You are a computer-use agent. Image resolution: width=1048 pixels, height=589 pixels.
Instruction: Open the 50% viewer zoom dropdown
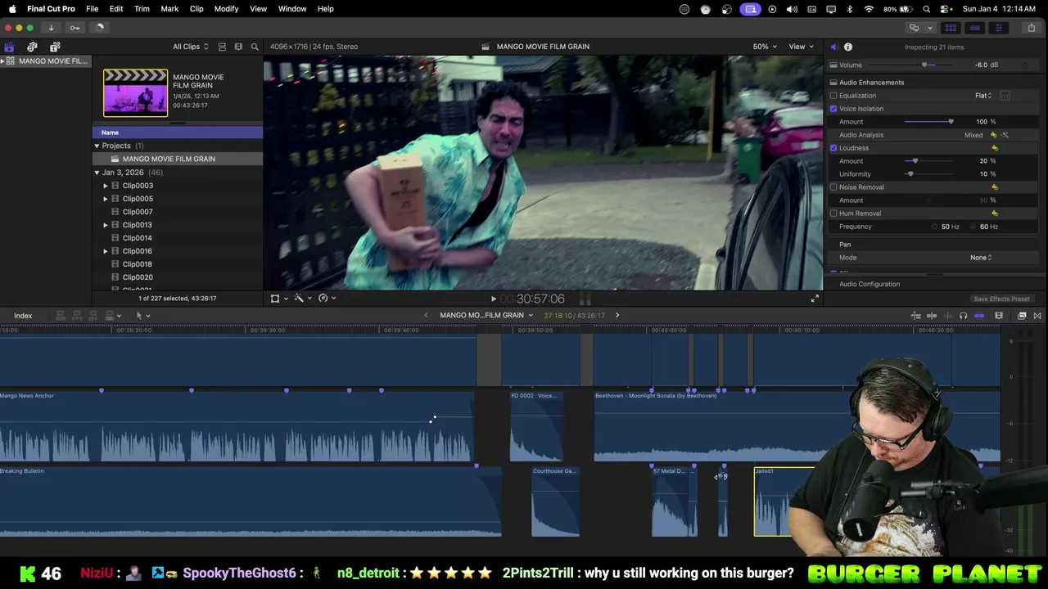point(765,47)
